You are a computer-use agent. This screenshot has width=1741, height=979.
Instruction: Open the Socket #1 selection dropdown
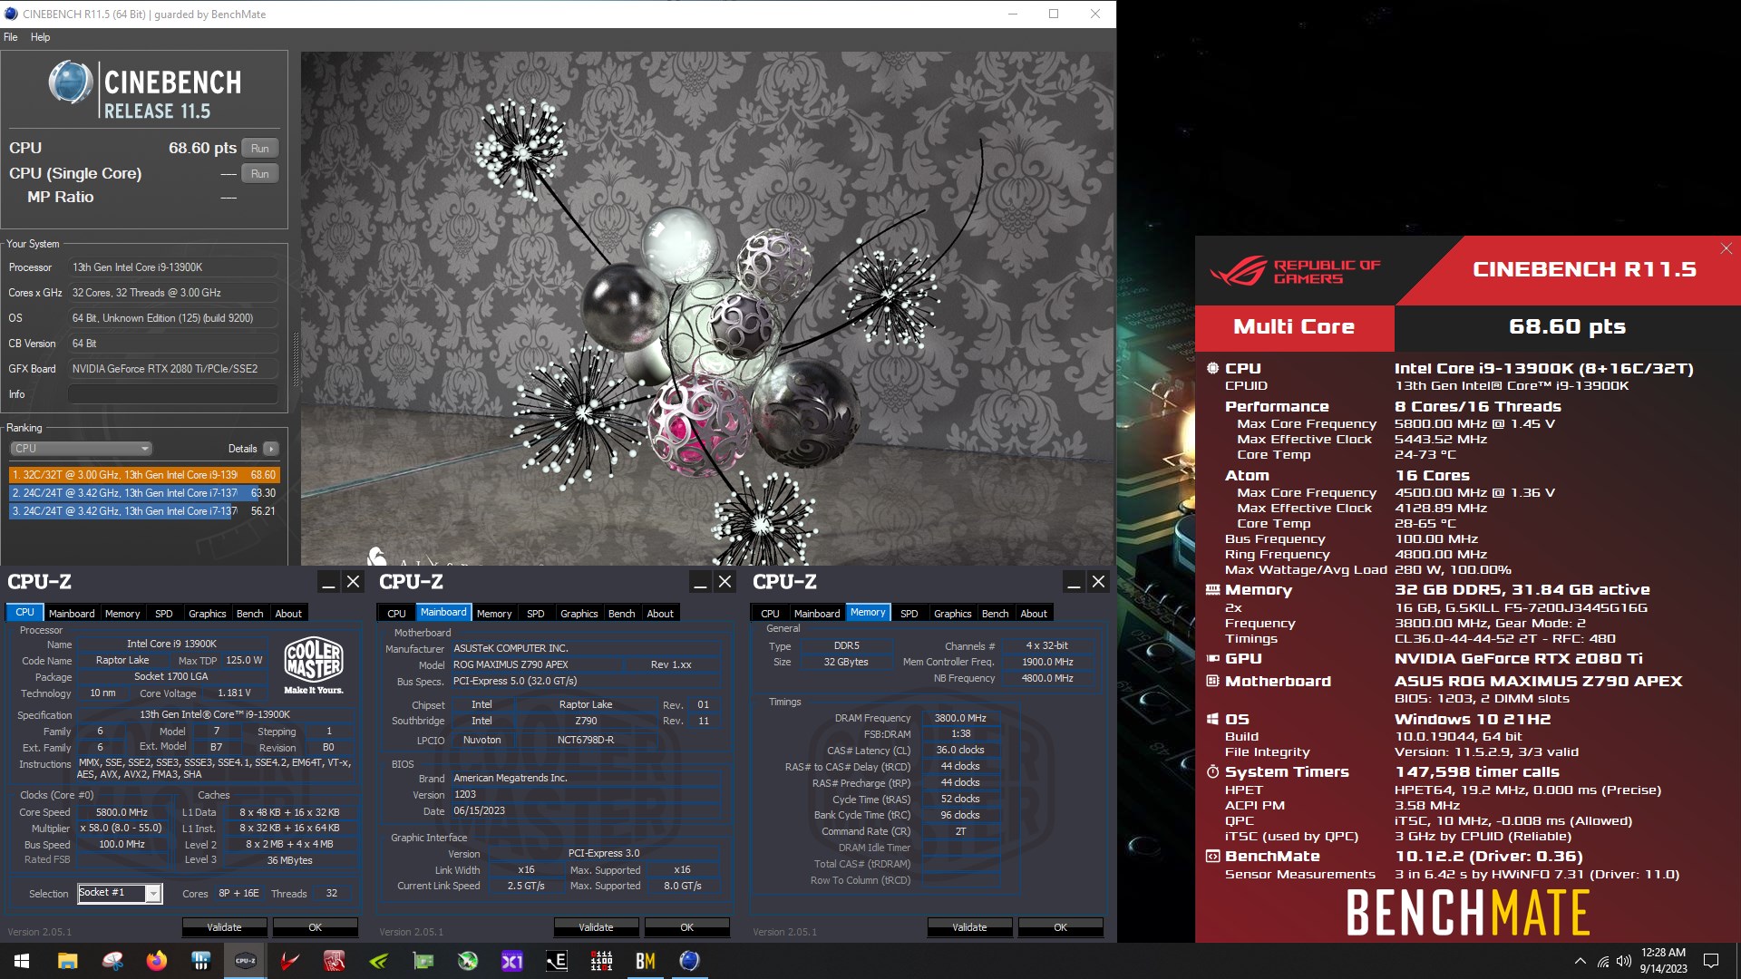click(x=120, y=894)
